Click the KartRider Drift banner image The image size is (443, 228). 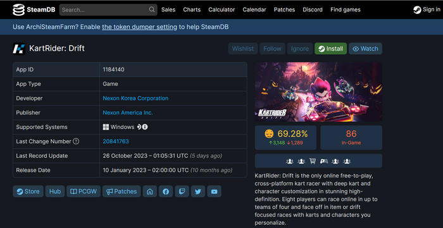pos(318,92)
